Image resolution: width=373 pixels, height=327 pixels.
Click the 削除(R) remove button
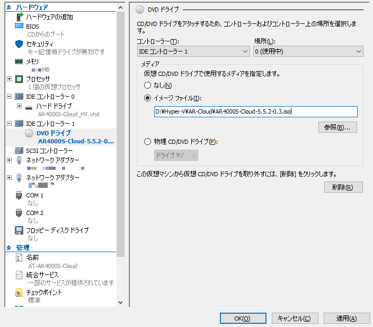[343, 187]
